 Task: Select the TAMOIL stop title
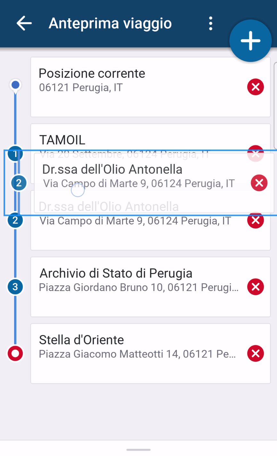62,140
